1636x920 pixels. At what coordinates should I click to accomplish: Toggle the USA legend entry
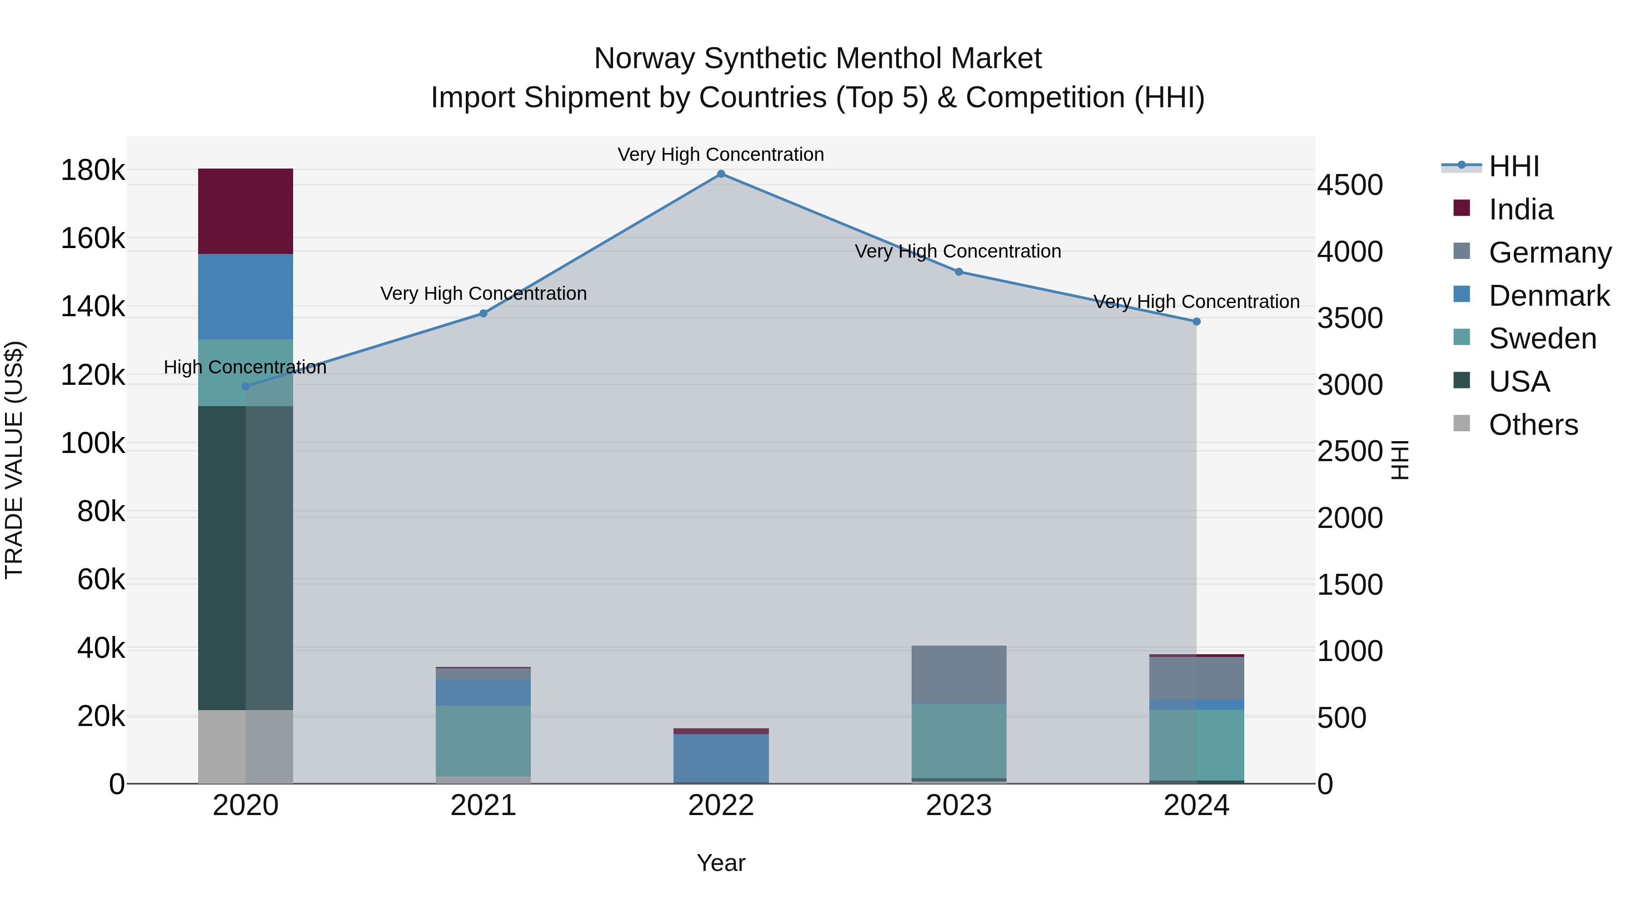tap(1501, 381)
